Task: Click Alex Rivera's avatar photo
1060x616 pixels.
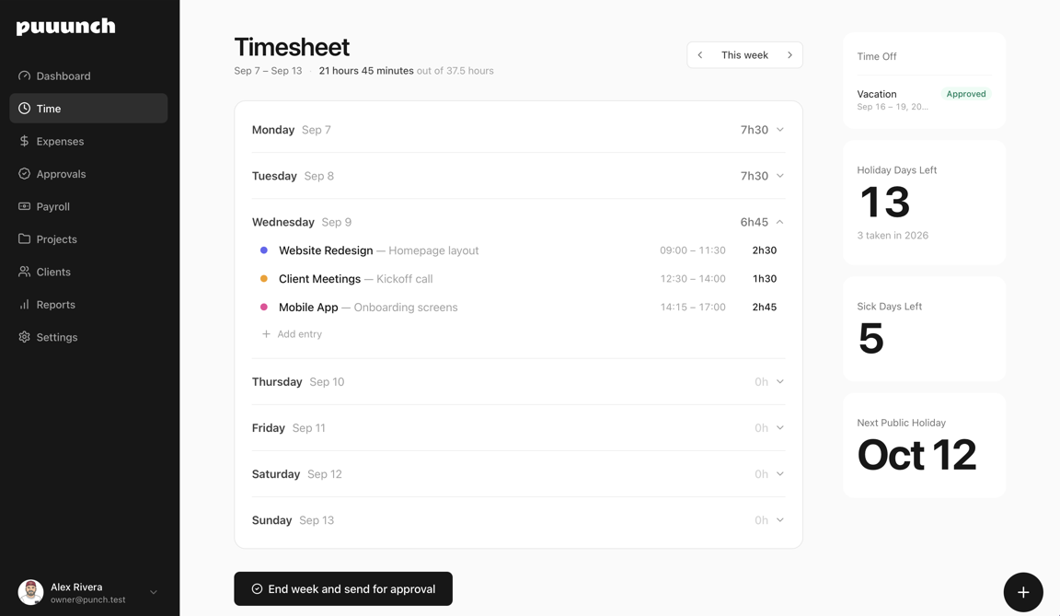Action: (30, 592)
